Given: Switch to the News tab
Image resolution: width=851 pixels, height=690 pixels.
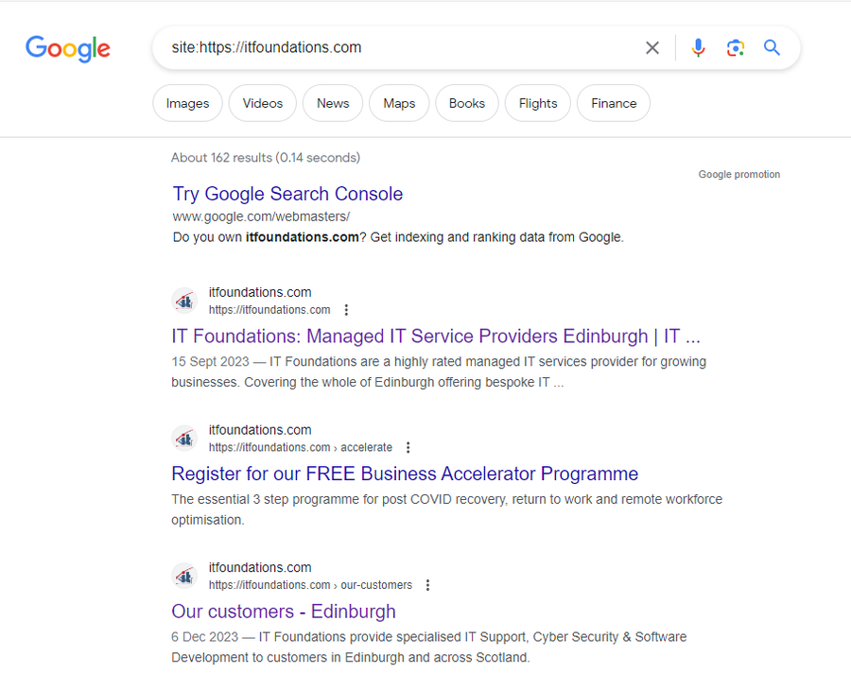Looking at the screenshot, I should 332,103.
